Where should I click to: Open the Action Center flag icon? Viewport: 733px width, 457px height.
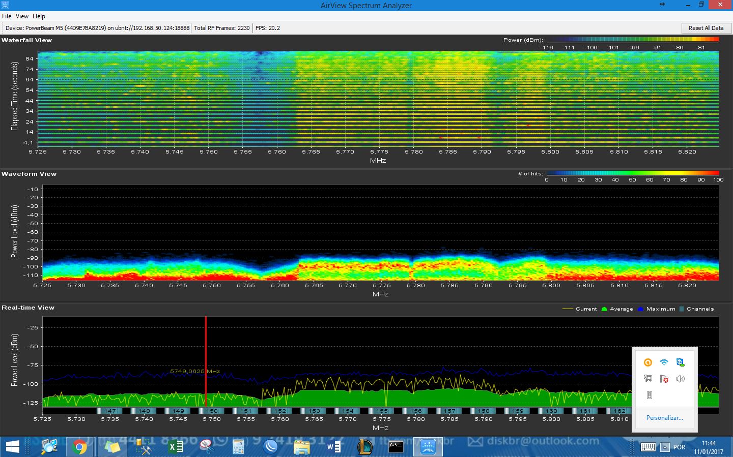tap(664, 379)
